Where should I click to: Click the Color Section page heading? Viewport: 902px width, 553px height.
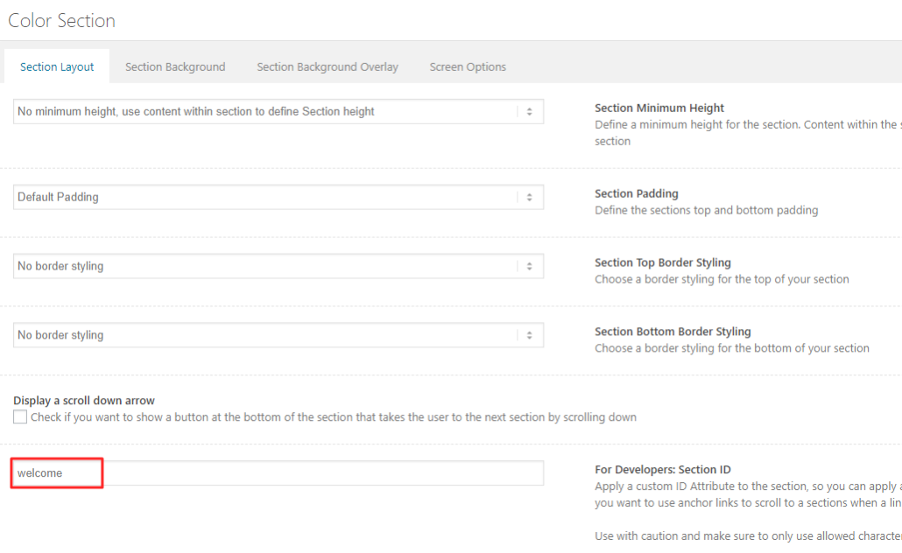pos(61,20)
